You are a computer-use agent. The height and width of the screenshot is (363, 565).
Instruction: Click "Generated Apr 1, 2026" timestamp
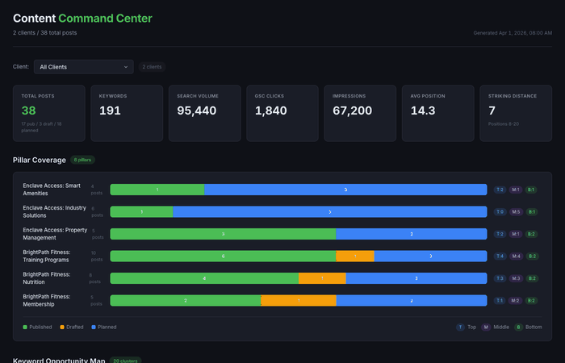pos(513,33)
